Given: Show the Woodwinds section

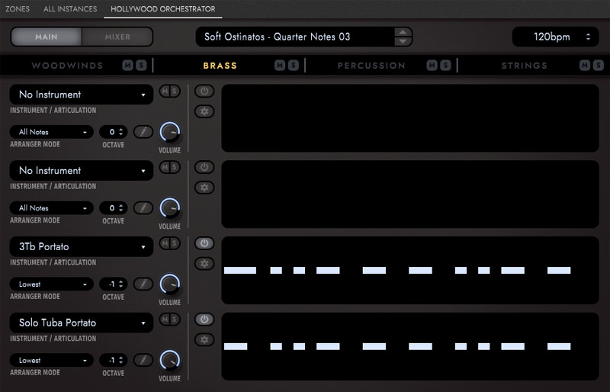Looking at the screenshot, I should point(67,66).
